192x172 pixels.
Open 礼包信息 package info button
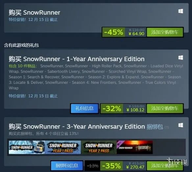(x=84, y=109)
